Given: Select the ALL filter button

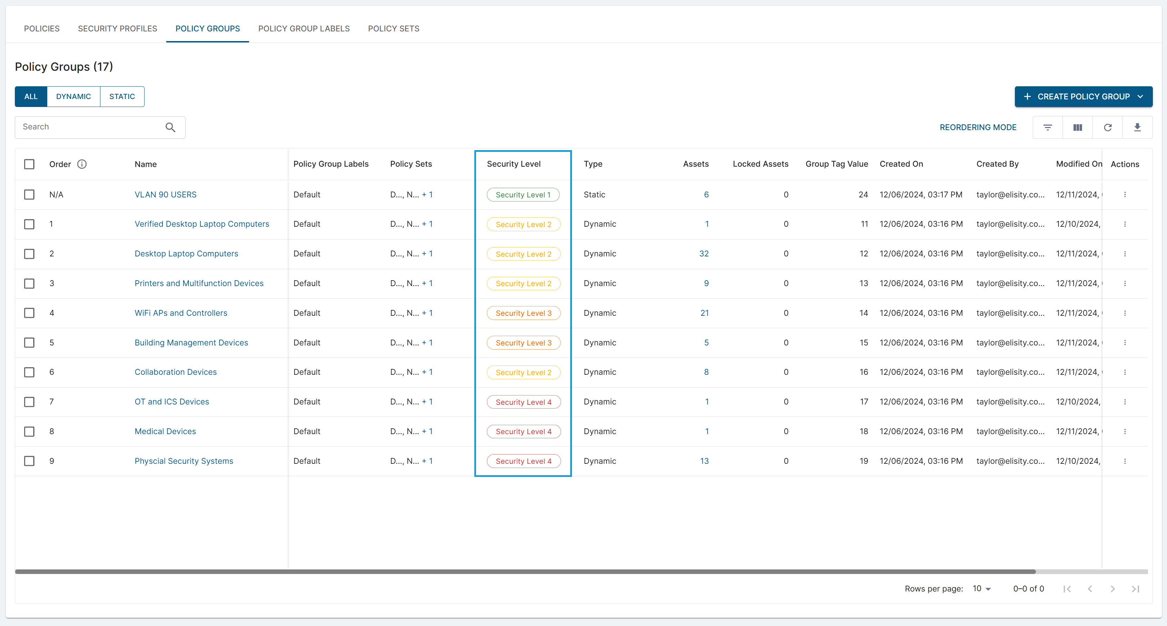Looking at the screenshot, I should click(31, 97).
